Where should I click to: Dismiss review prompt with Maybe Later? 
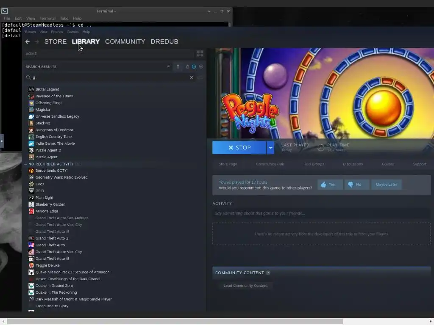coord(387,185)
